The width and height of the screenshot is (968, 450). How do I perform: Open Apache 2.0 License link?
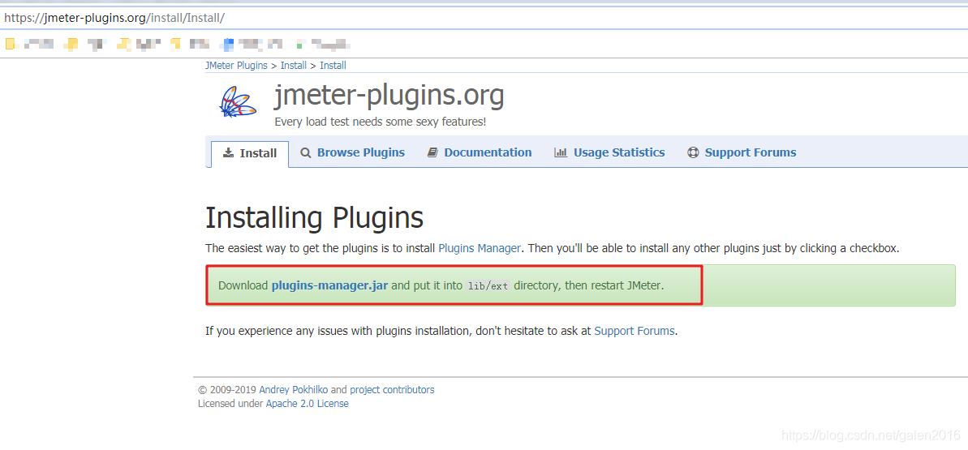coord(308,404)
